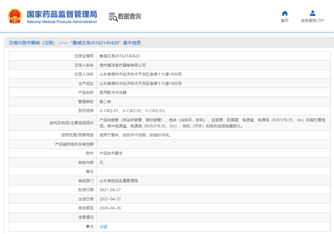Click the national emblem logo
334x234 pixels.
click(15, 16)
